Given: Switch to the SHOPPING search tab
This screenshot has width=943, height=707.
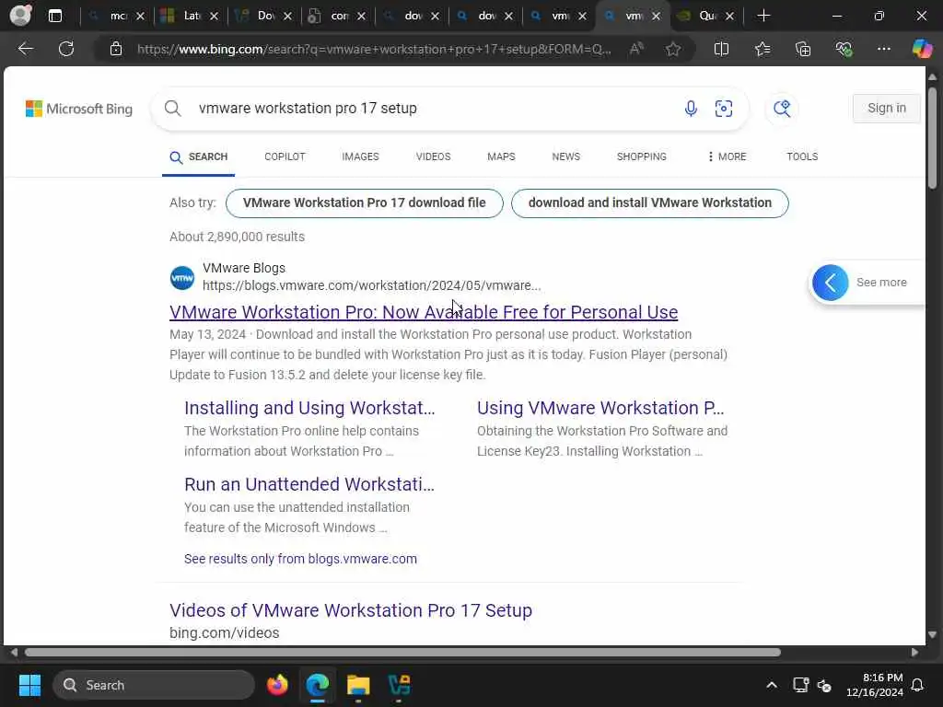Looking at the screenshot, I should click(x=641, y=156).
